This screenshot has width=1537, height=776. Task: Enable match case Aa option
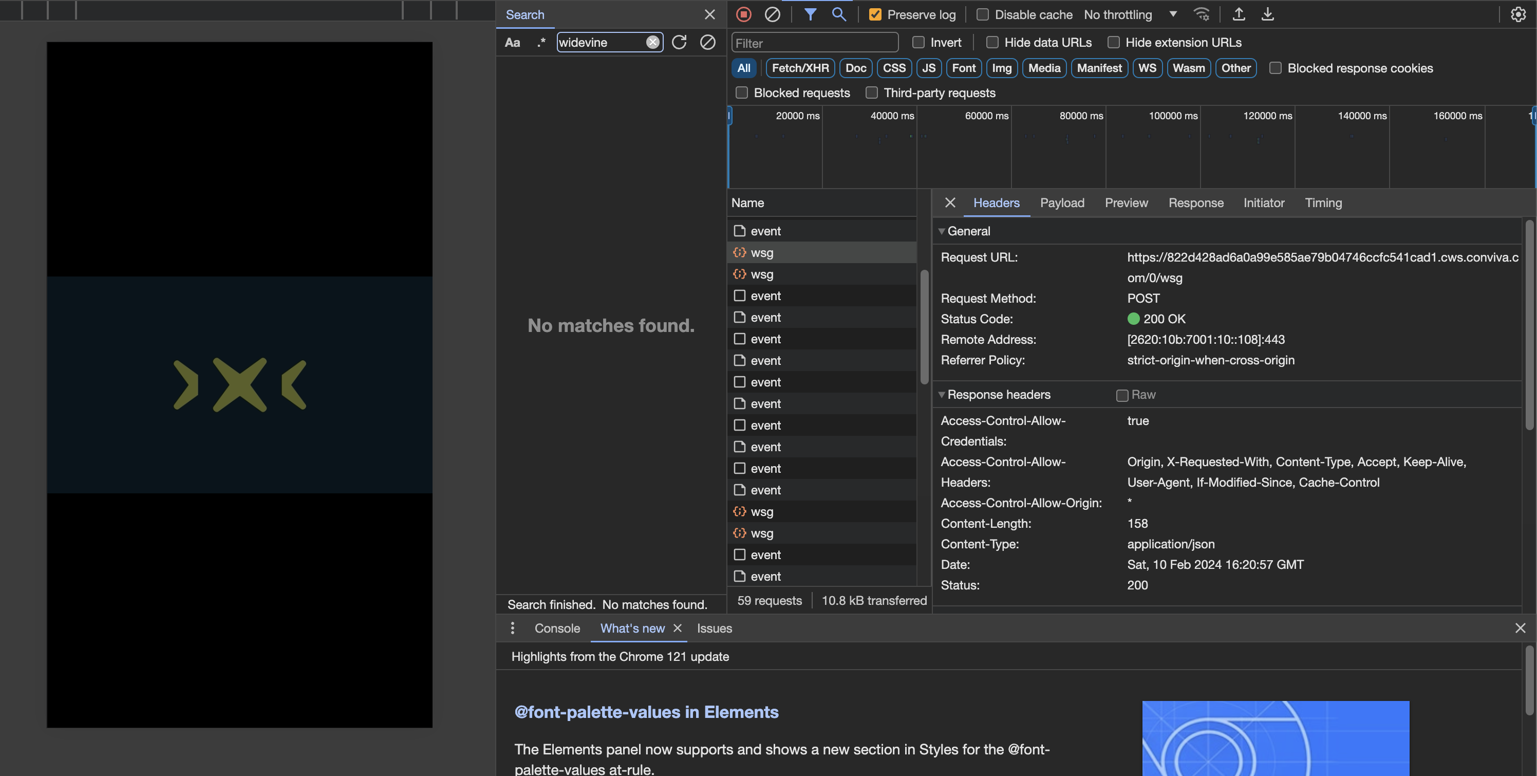pos(512,42)
